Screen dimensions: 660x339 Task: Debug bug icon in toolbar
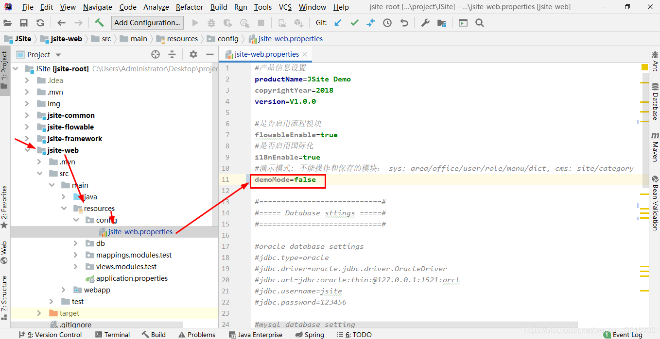click(211, 23)
